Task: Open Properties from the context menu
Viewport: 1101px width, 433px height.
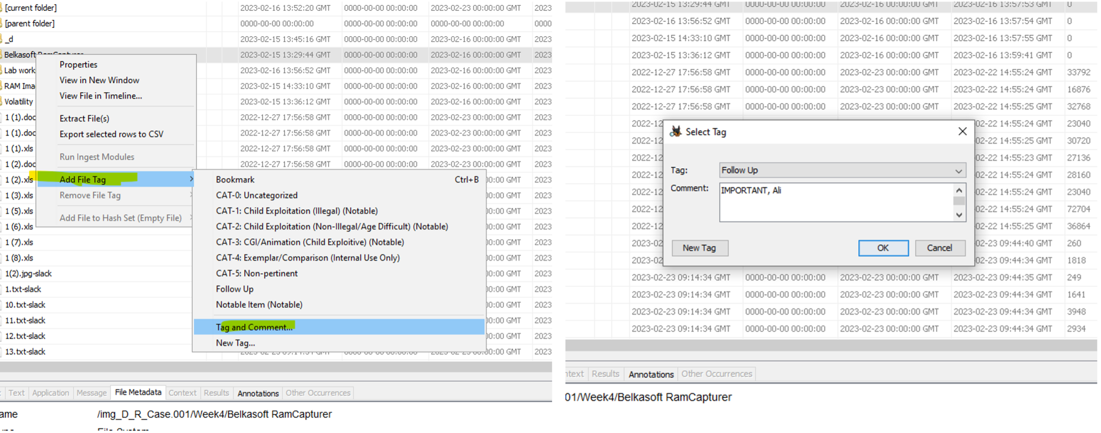Action: [x=78, y=64]
